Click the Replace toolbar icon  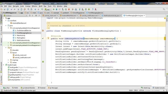[31, 9]
